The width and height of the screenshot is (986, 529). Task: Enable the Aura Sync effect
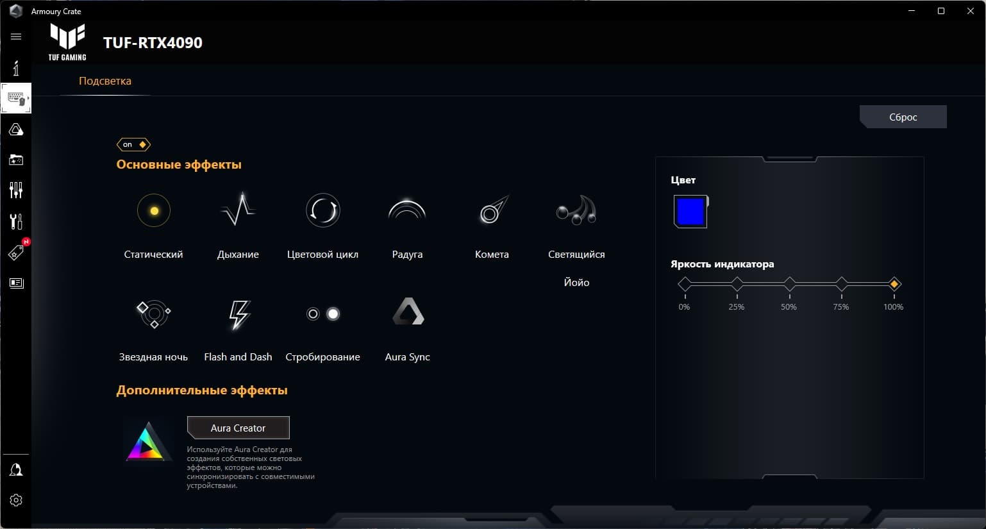(x=408, y=312)
